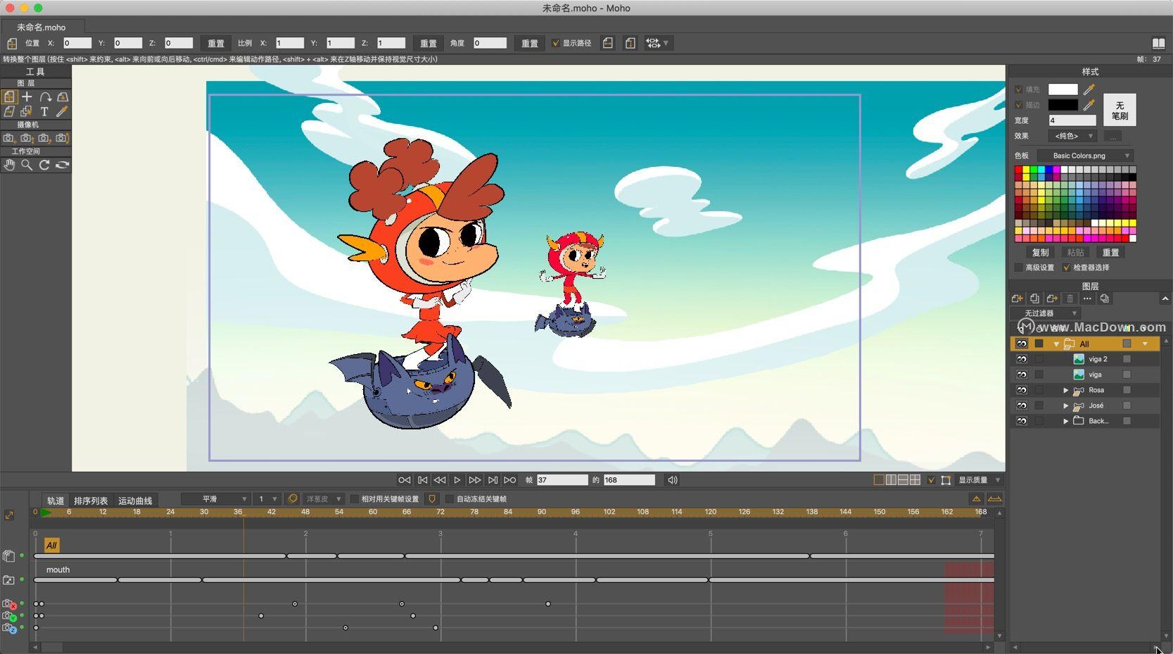The height and width of the screenshot is (654, 1173).
Task: Pick fill color with eyedropper icon
Action: tap(1089, 89)
